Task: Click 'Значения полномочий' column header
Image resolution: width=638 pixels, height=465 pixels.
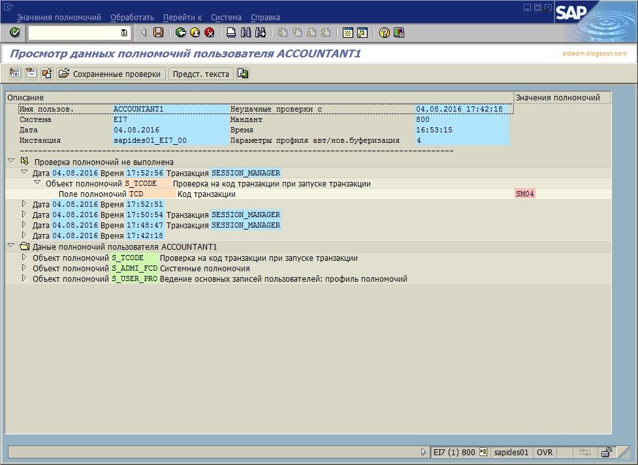Action: click(562, 98)
